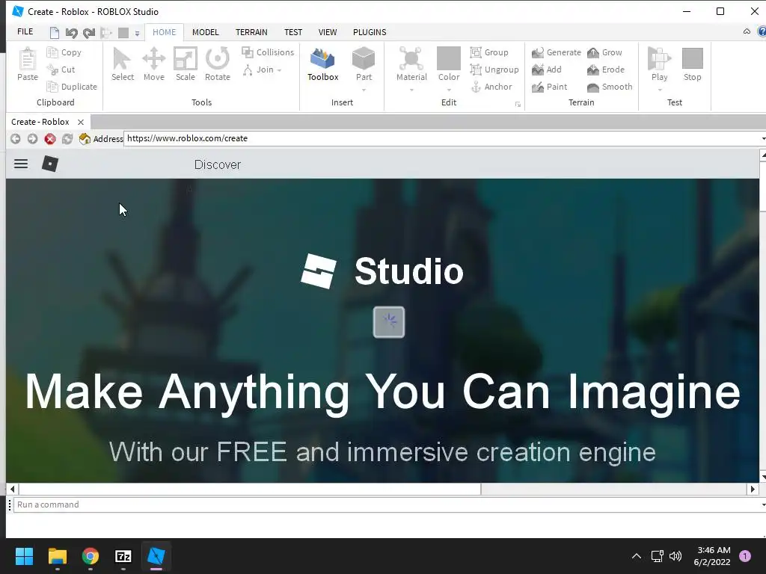Click the browser Home button
Screen dimensions: 766x574
85,138
